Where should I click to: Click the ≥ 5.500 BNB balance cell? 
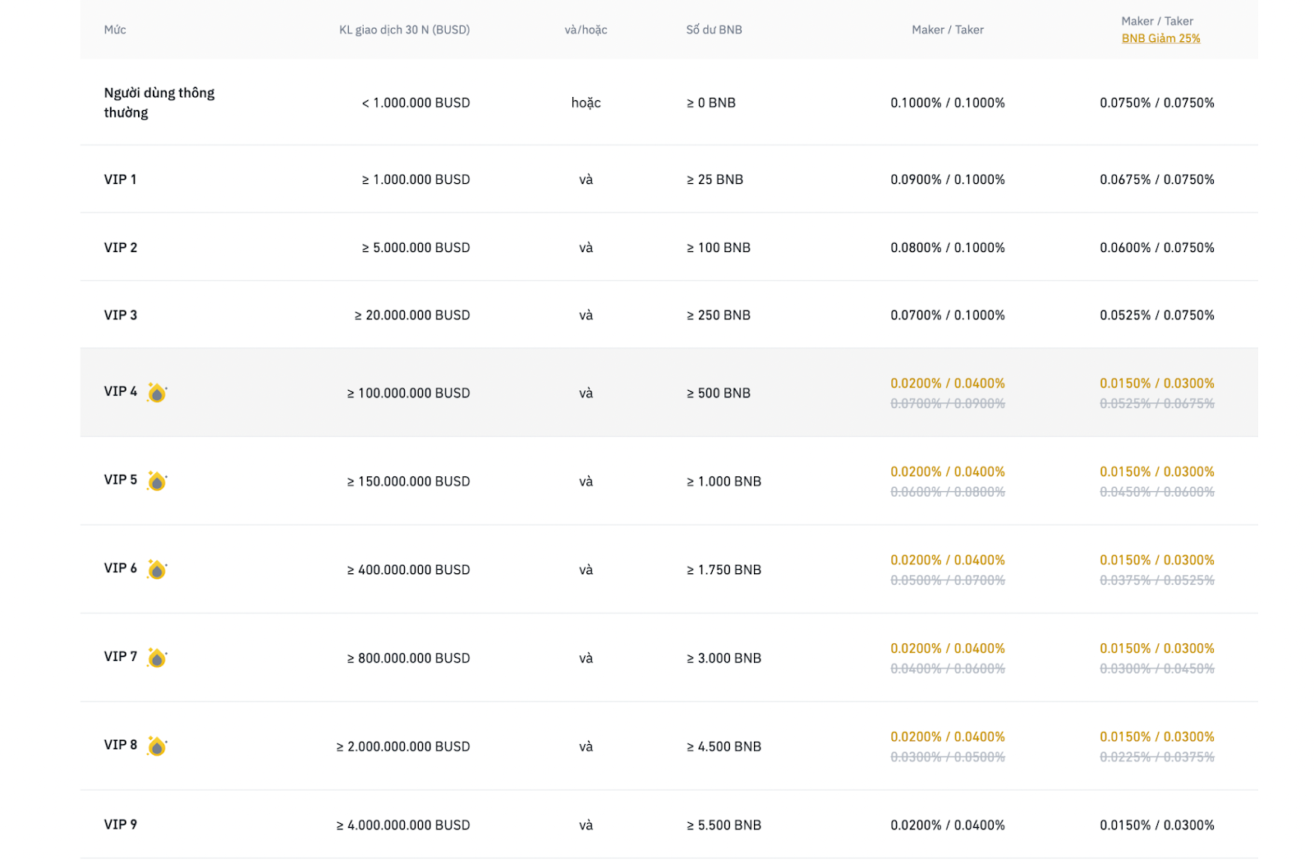point(724,825)
